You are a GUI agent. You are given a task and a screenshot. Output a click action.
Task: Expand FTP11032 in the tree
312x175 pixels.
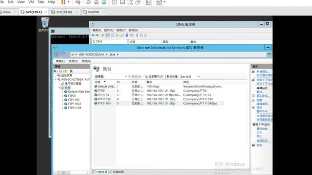point(62,104)
